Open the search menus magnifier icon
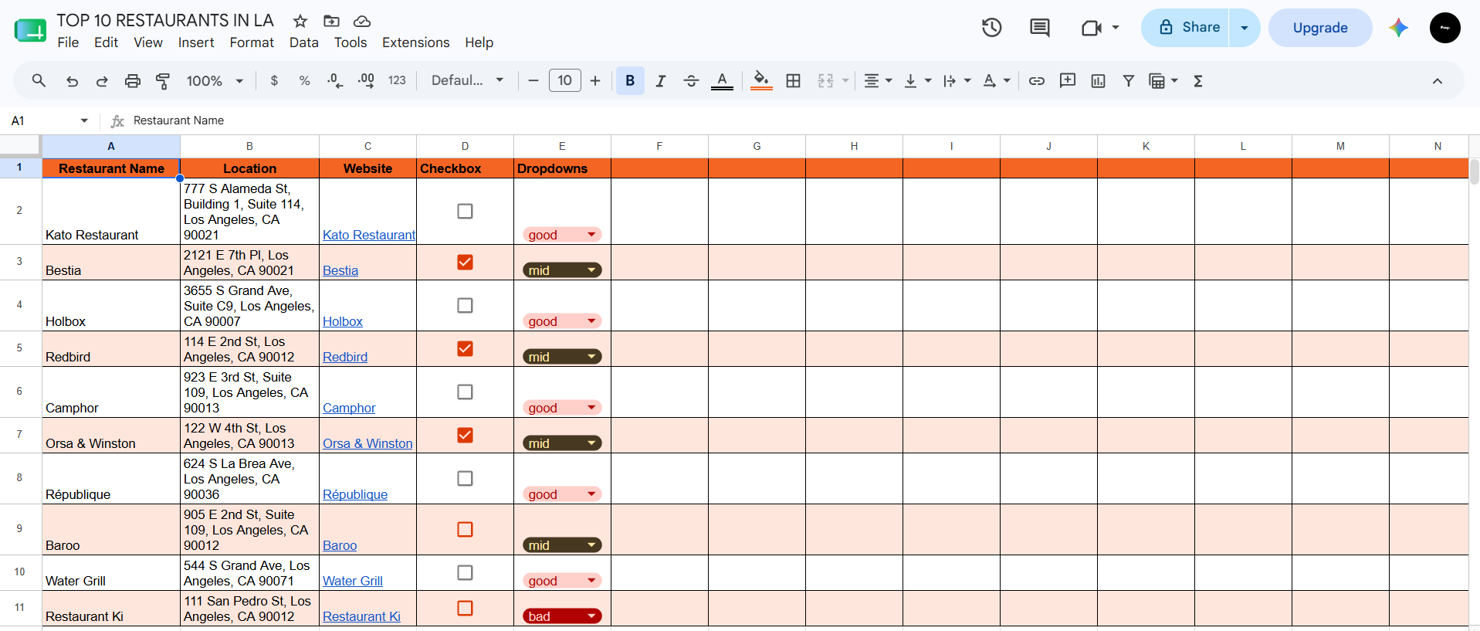This screenshot has height=631, width=1480. coord(39,80)
